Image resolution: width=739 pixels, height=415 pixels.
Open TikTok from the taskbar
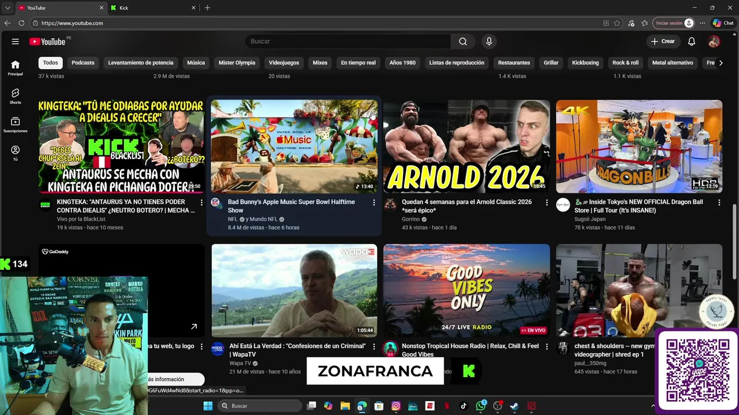464,406
